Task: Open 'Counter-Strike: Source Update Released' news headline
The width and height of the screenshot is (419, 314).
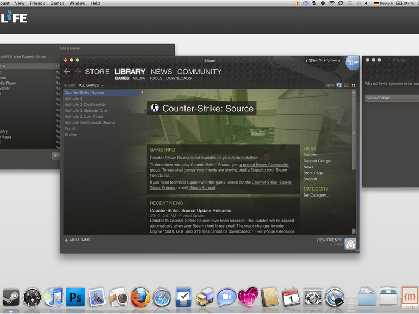Action: coord(190,210)
